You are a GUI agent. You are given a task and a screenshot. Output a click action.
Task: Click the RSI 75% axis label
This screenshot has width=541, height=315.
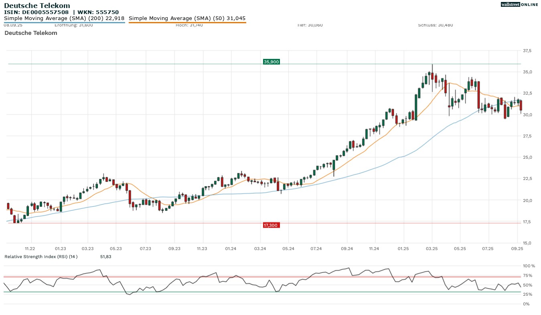click(528, 276)
